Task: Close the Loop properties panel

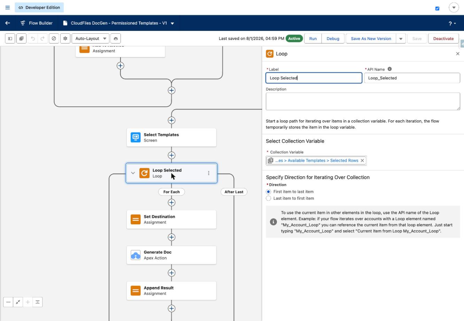Action: click(458, 54)
